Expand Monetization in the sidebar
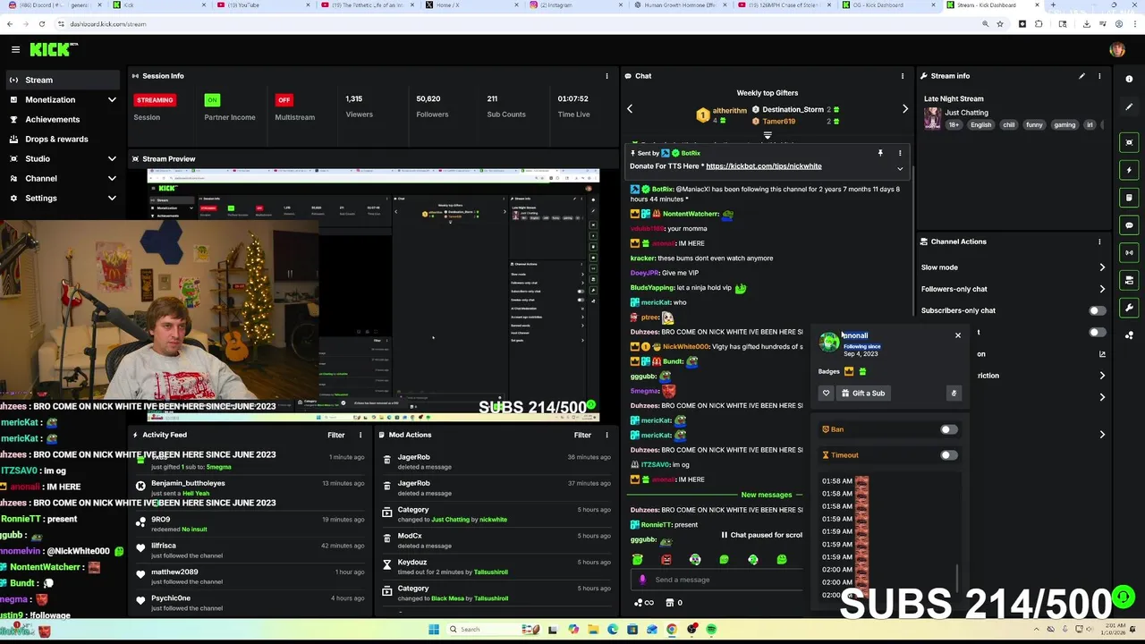The image size is (1145, 644). click(112, 99)
